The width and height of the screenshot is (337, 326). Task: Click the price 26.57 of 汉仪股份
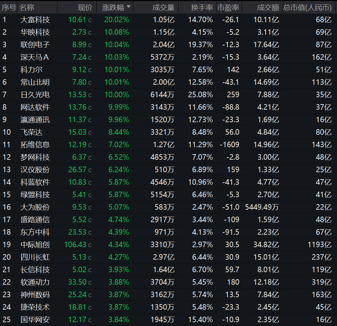point(77,169)
